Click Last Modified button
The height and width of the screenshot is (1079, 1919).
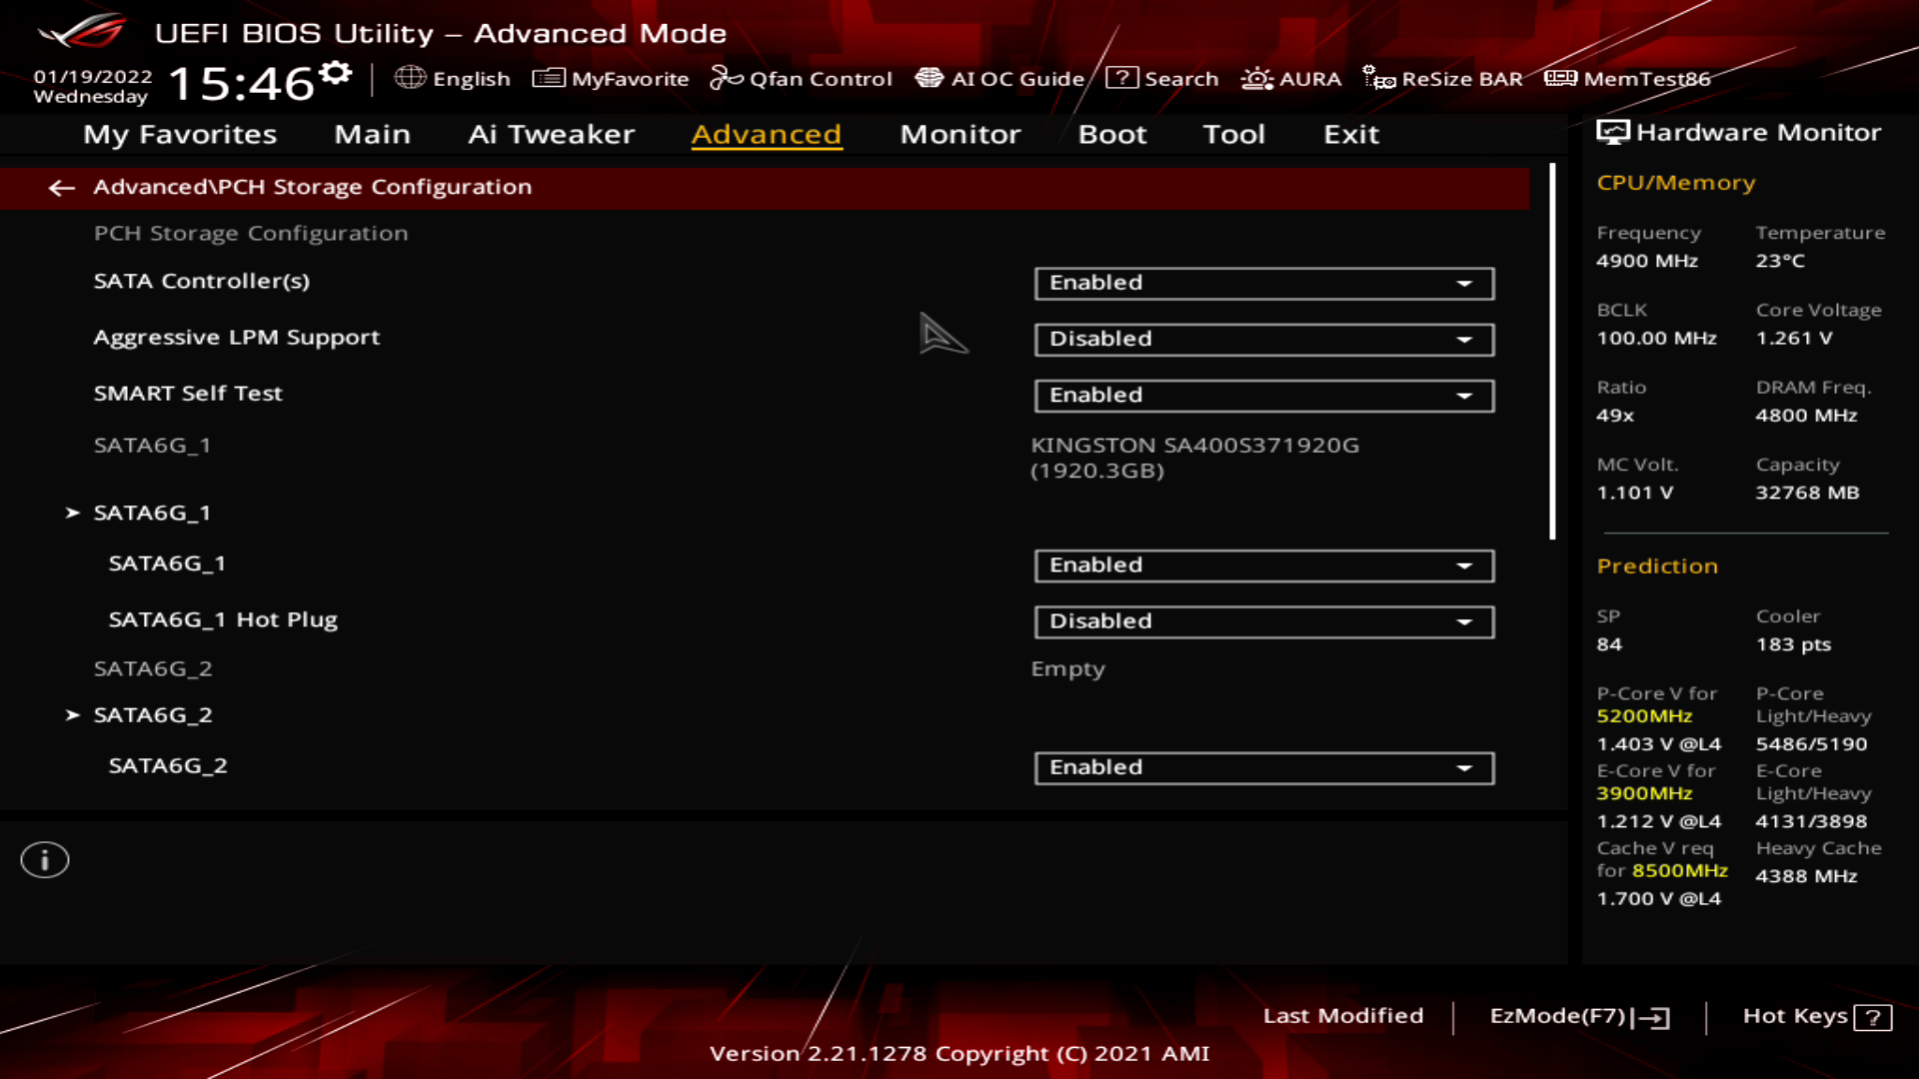[1343, 1014]
